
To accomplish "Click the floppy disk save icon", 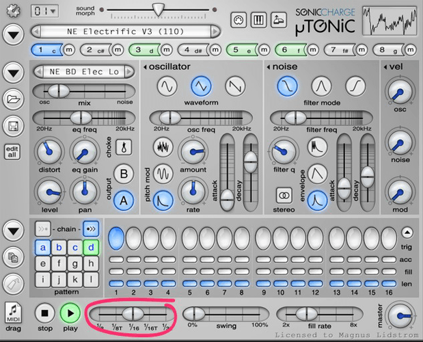I will [13, 126].
